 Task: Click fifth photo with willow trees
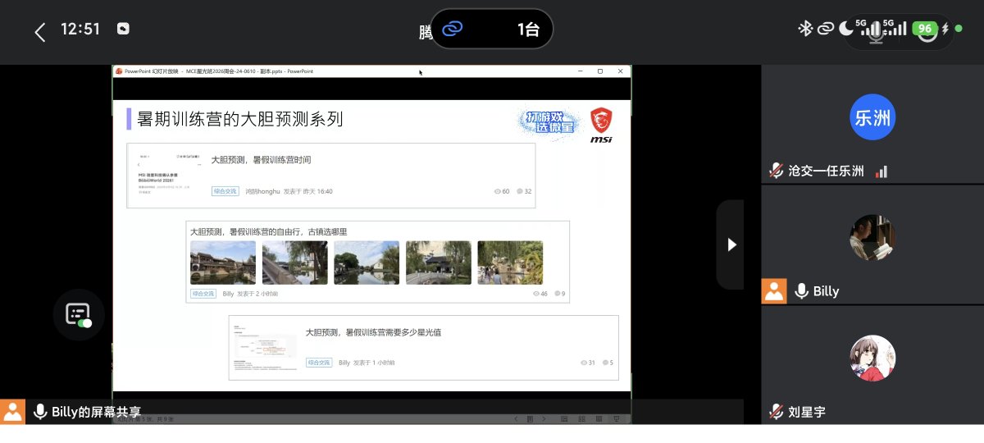[x=510, y=263]
